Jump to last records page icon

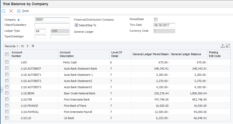click(33, 46)
